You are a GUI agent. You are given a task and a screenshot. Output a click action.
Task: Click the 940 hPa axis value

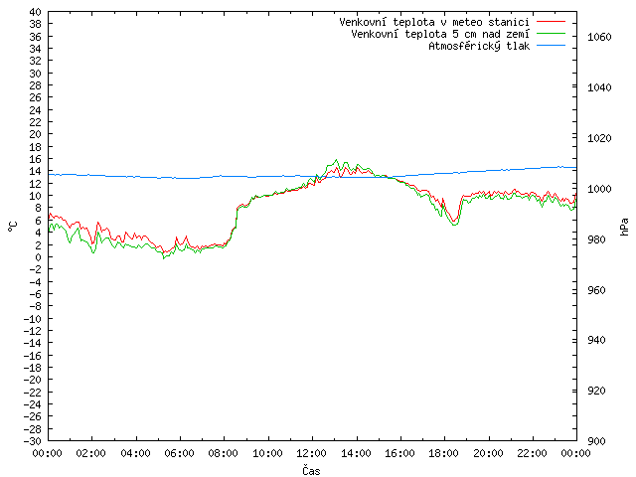[x=596, y=340]
